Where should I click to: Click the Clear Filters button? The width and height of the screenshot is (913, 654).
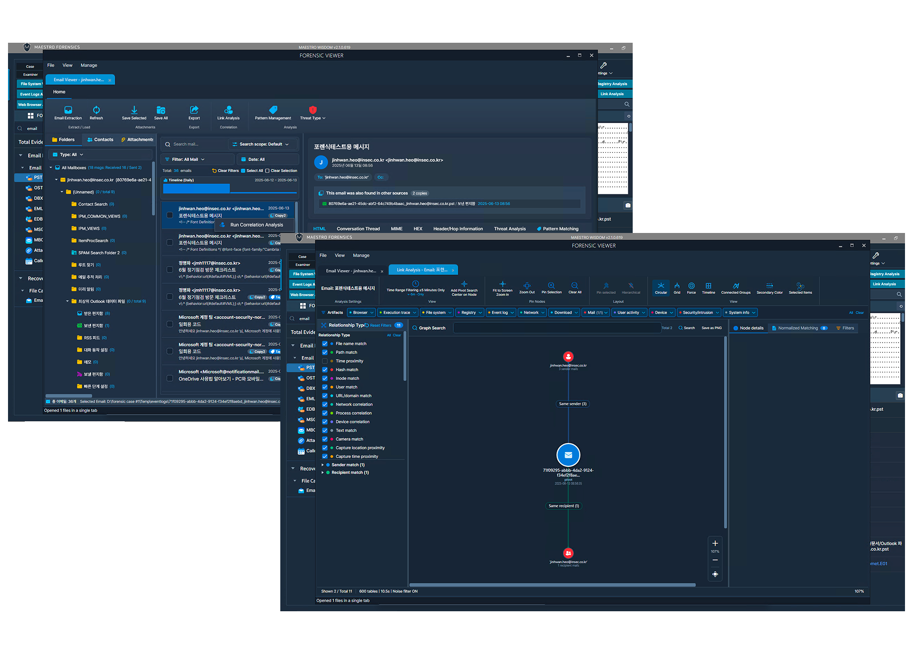tap(225, 170)
